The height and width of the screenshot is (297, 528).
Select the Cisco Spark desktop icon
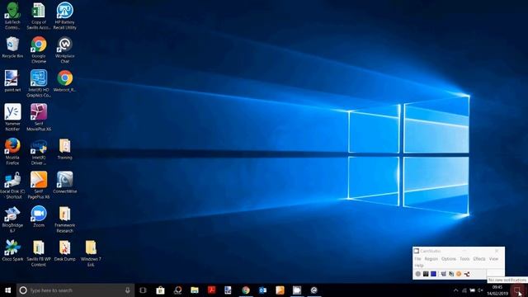click(x=12, y=250)
